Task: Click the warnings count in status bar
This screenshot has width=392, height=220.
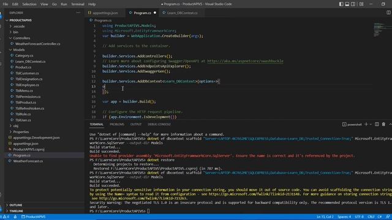Action: click(6, 217)
